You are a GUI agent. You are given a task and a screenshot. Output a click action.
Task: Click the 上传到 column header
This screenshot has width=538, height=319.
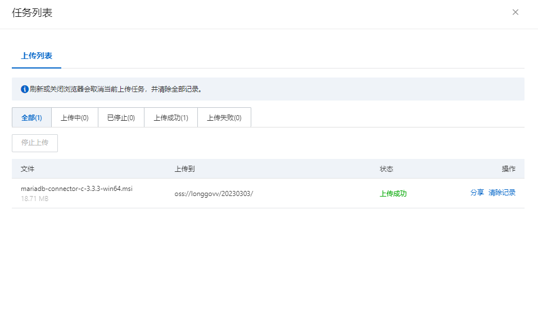(x=184, y=169)
